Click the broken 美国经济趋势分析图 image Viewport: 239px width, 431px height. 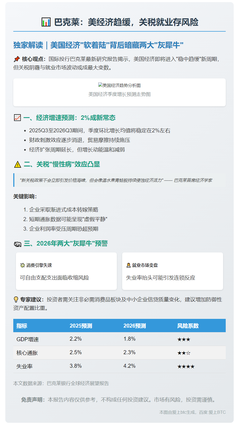point(119,85)
